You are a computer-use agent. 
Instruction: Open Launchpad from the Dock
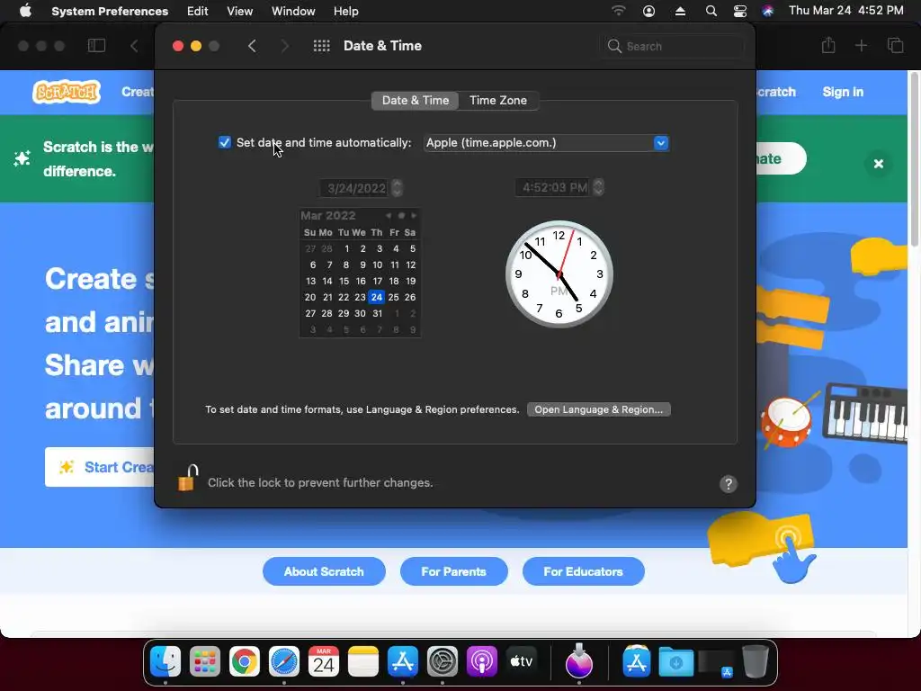click(x=205, y=662)
